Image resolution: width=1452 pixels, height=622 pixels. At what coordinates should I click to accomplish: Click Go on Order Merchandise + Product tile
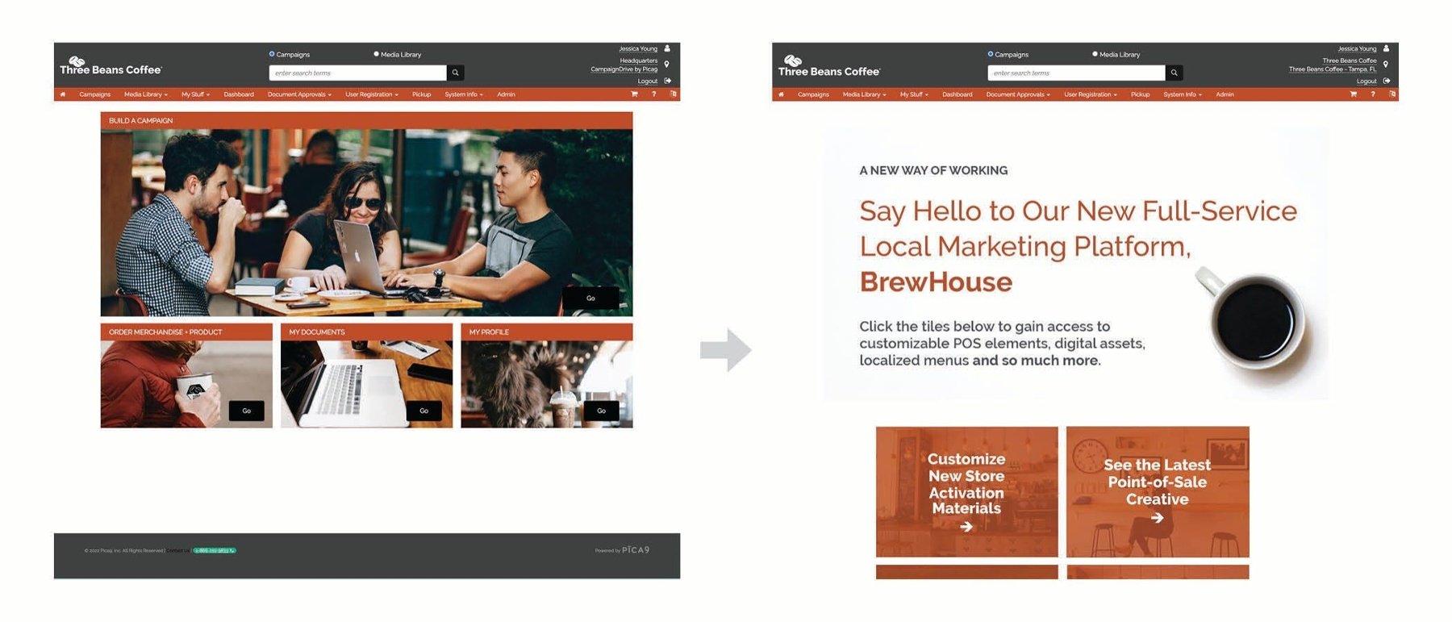click(x=246, y=411)
